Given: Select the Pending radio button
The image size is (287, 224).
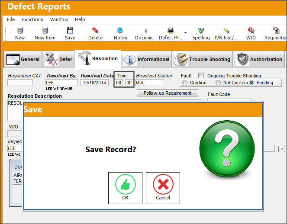Looking at the screenshot, I should pos(252,83).
